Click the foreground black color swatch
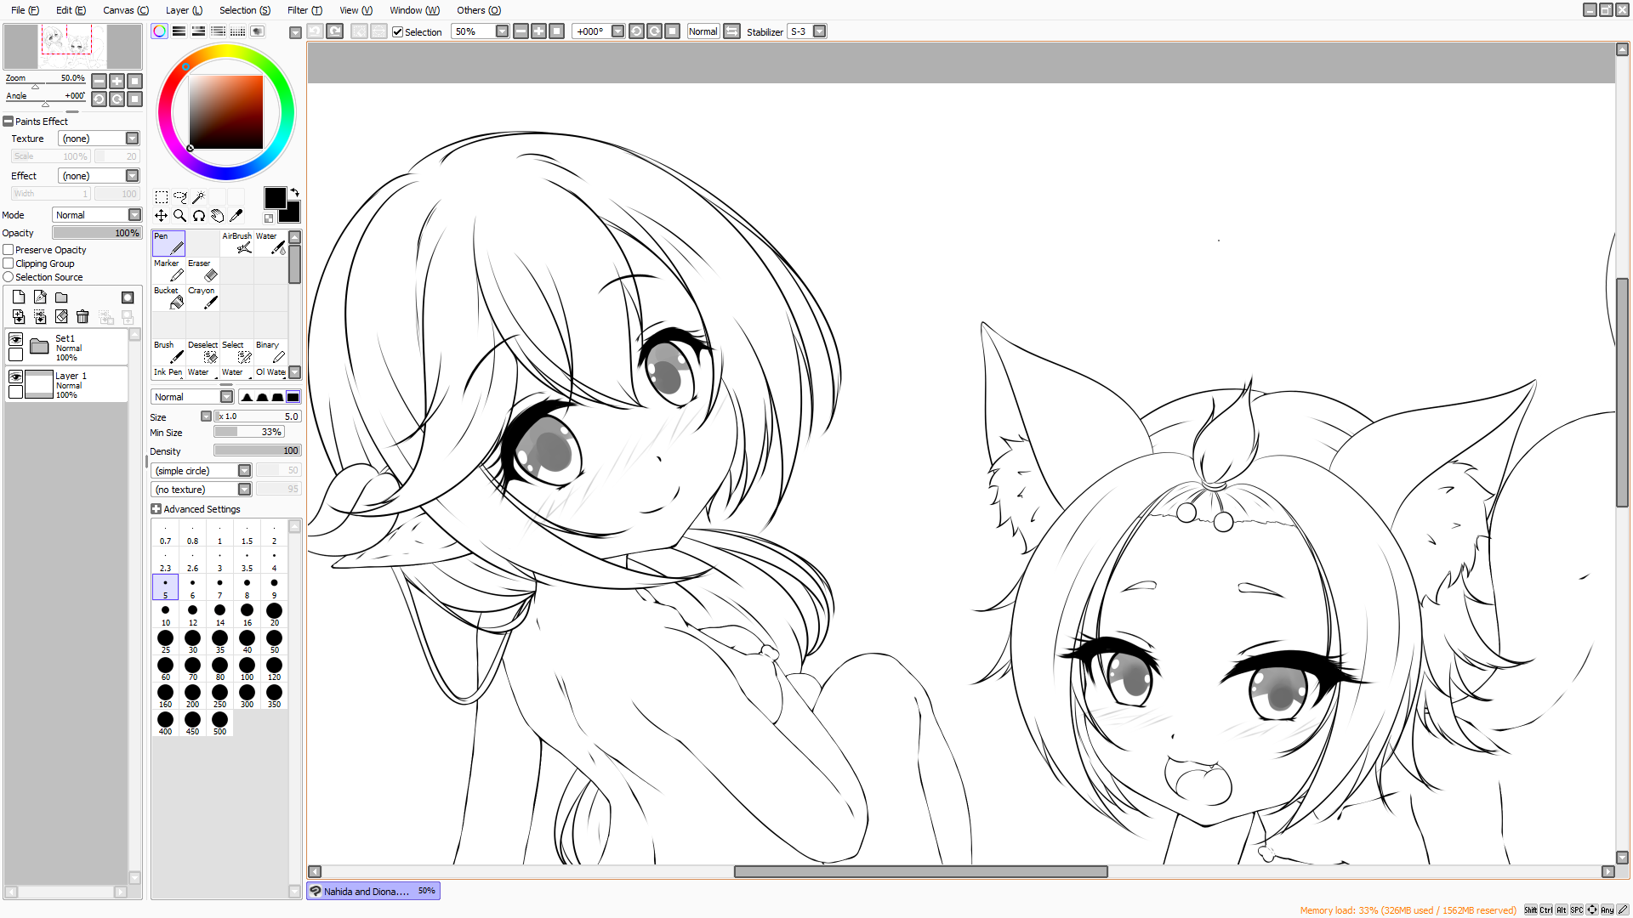1633x918 pixels. coord(274,198)
